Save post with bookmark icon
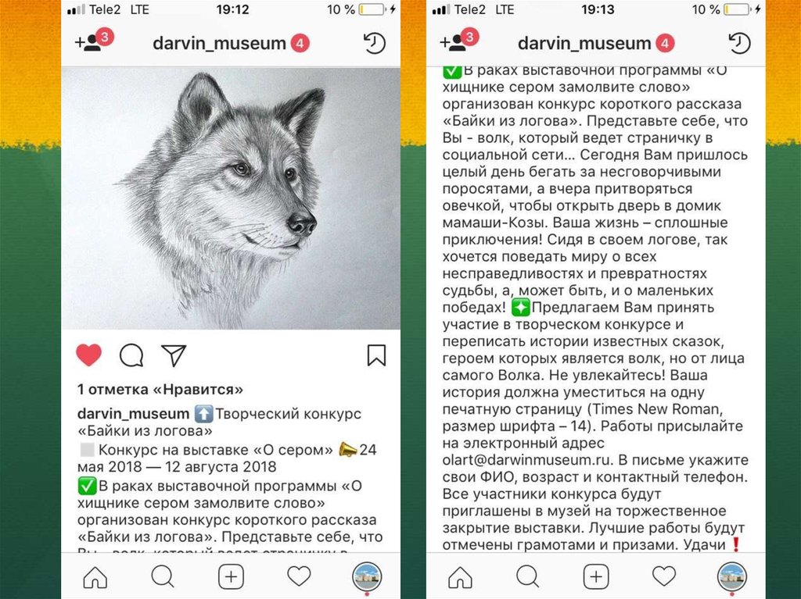 [376, 355]
